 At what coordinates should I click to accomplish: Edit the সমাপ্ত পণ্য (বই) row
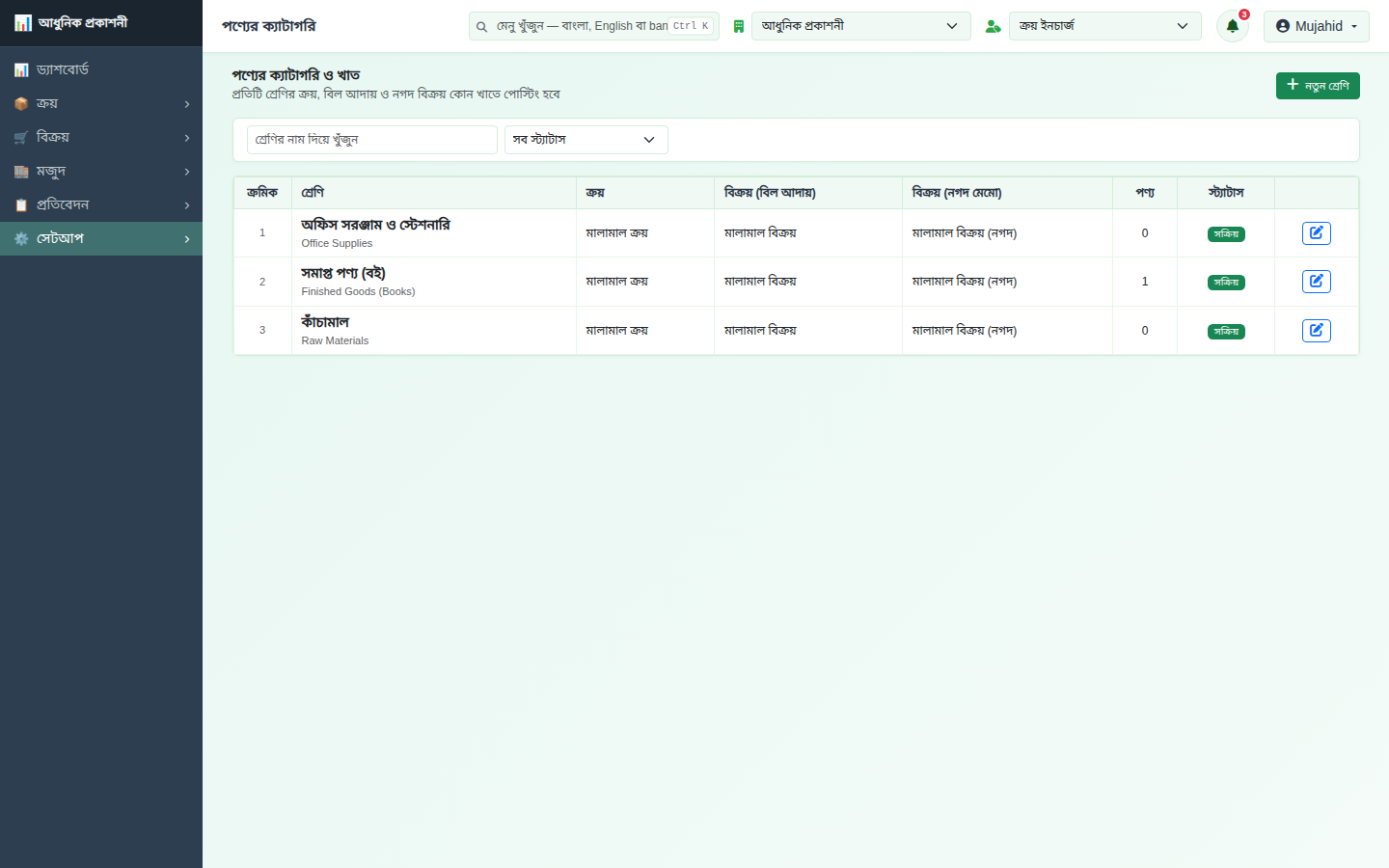[1317, 282]
